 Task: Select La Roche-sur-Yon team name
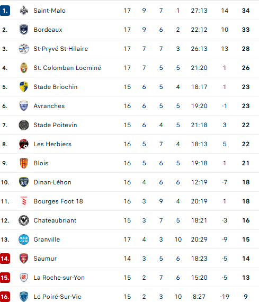coord(59,278)
